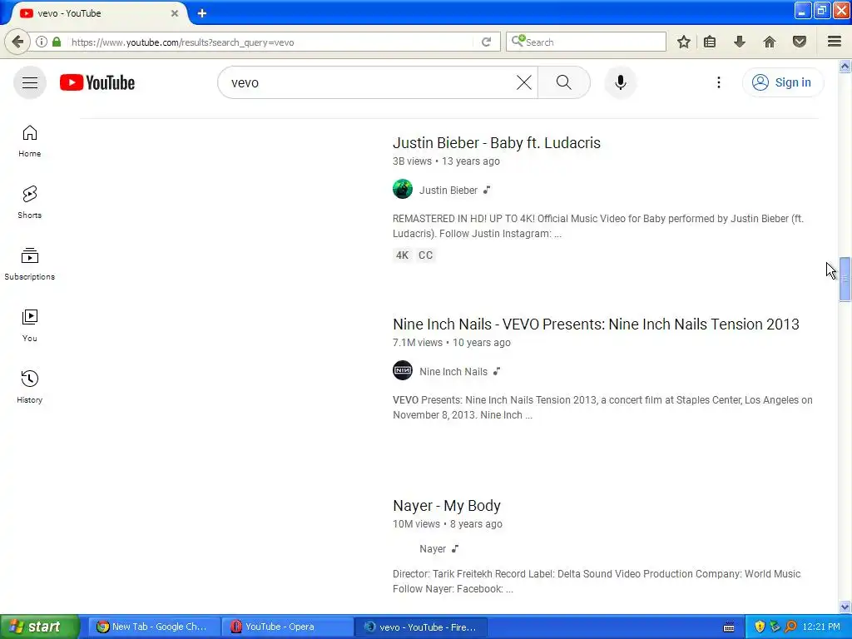
Task: Focus the Firefox address bar URL
Action: click(272, 42)
